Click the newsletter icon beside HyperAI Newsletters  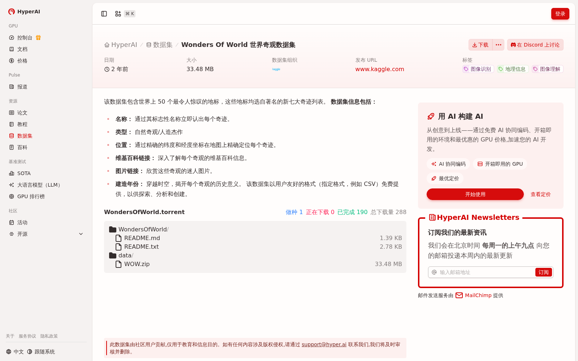(432, 217)
